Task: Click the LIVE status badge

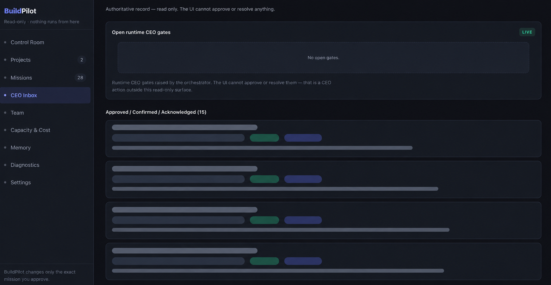Action: (x=527, y=32)
